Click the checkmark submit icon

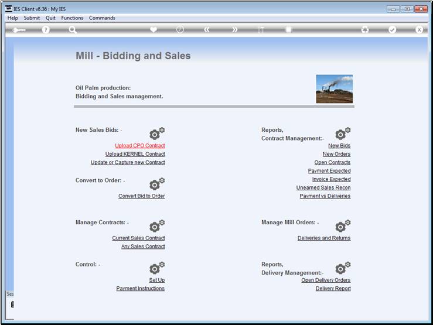(x=392, y=29)
